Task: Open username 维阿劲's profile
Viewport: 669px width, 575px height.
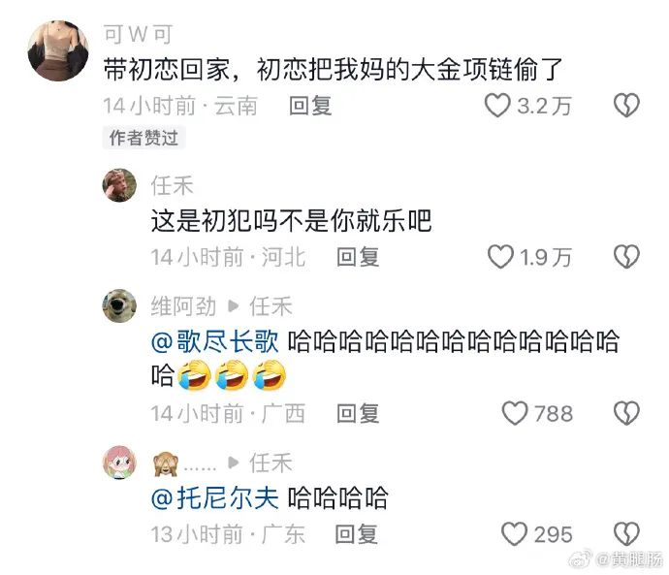Action: (x=183, y=306)
